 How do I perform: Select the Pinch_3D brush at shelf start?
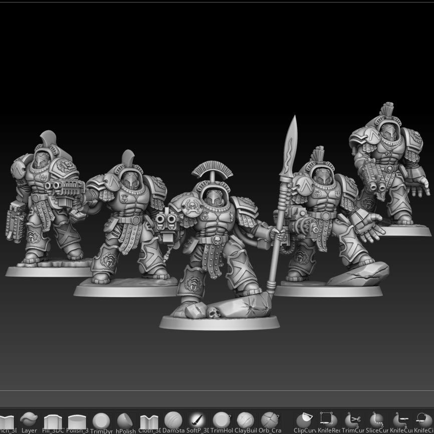tap(7, 421)
